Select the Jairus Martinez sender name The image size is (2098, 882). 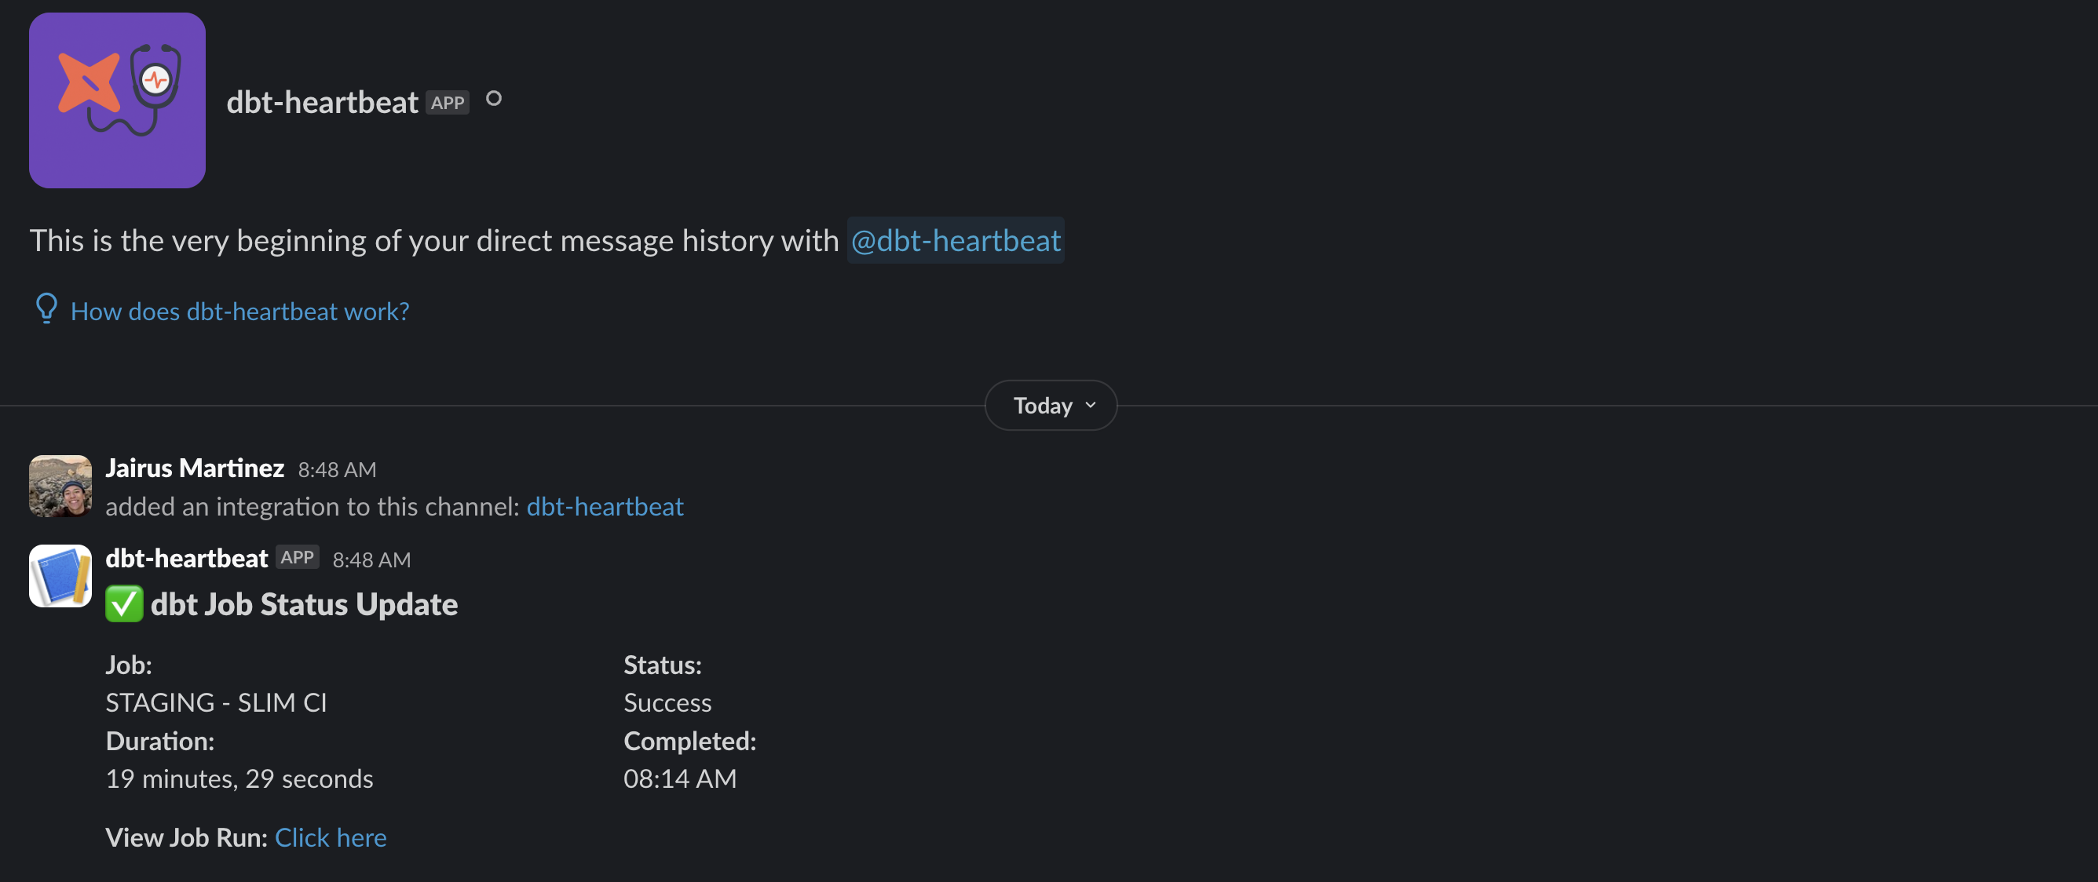pyautogui.click(x=194, y=467)
